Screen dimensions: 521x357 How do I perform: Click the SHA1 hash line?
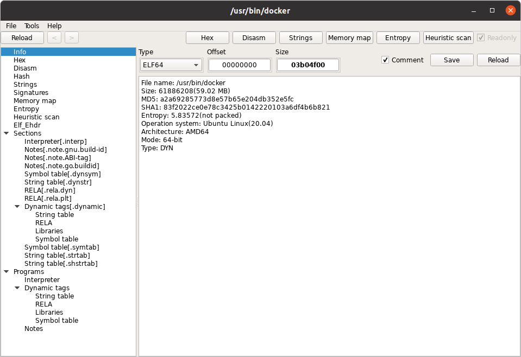tap(236, 107)
